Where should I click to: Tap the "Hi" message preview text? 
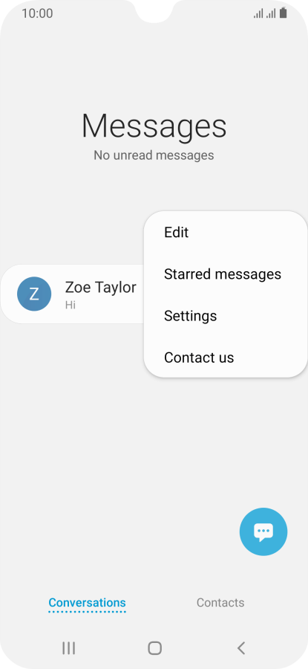coord(71,305)
